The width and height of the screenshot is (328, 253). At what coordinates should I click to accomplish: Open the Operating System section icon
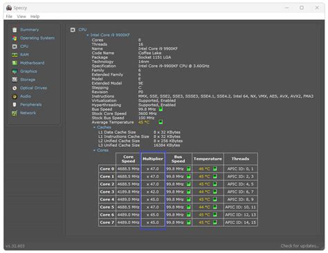click(x=15, y=38)
